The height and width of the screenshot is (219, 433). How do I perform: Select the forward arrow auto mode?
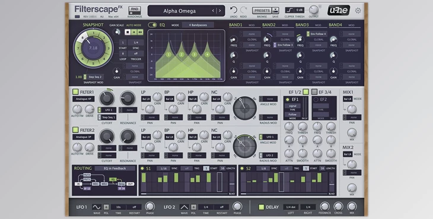click(133, 32)
